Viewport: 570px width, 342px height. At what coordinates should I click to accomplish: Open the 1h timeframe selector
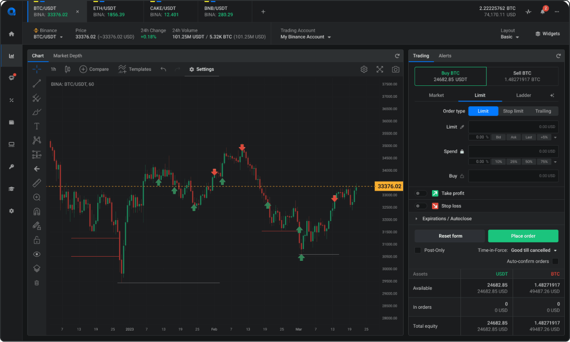(x=53, y=69)
